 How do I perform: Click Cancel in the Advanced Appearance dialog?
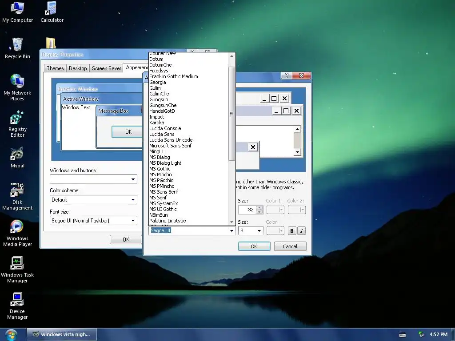click(290, 246)
